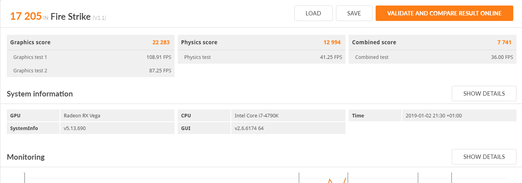This screenshot has height=183, width=522.
Task: Select the Graphics test 2 row
Action: (90, 71)
